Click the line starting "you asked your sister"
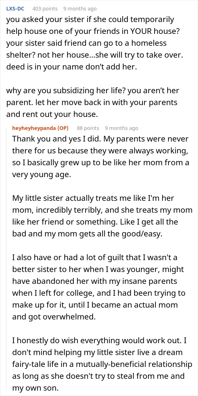This screenshot has width=198, height=396. (90, 20)
